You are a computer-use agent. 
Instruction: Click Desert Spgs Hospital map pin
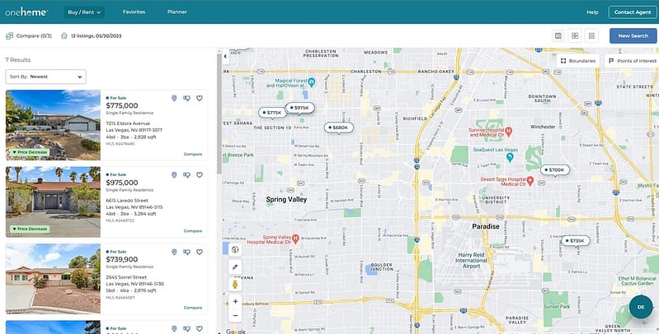pos(530,181)
